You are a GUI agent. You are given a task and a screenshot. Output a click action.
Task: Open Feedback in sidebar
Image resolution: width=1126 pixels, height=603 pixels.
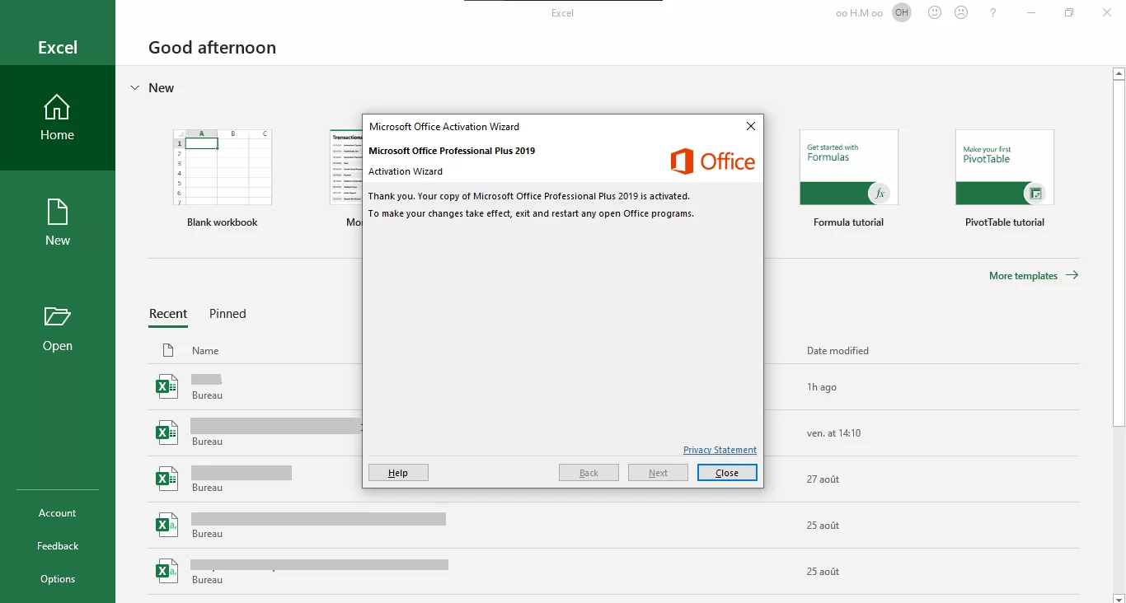pos(58,546)
